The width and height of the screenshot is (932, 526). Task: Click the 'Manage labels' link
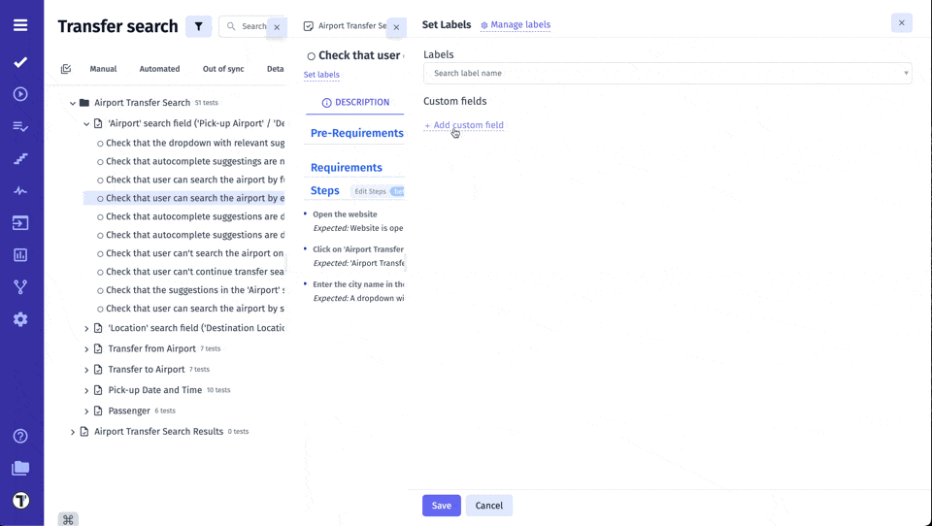click(x=516, y=25)
